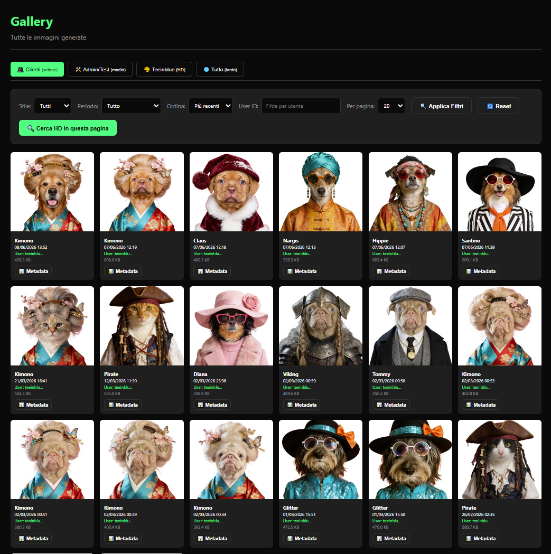Open the Nargis turban dog thumbnail
The height and width of the screenshot is (554, 551).
tap(321, 192)
